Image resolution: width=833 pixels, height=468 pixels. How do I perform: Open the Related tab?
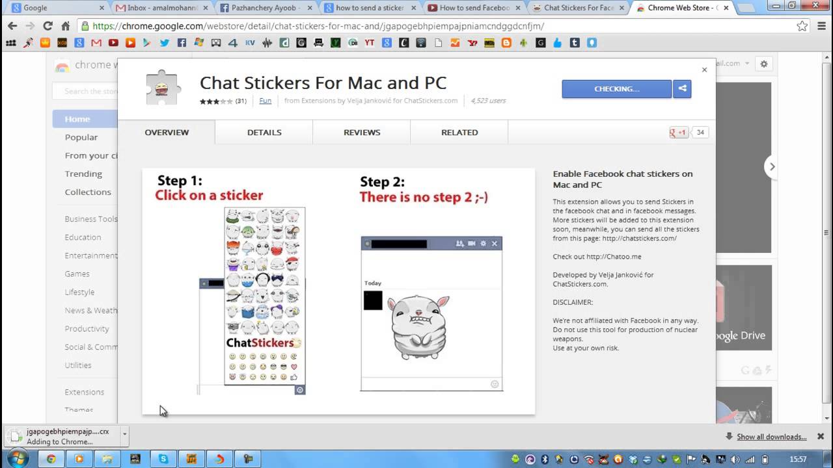(x=459, y=132)
